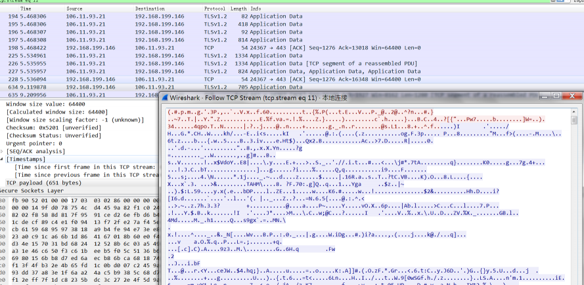Close the Follow TCP Stream dialog
The image size is (584, 285).
[572, 96]
